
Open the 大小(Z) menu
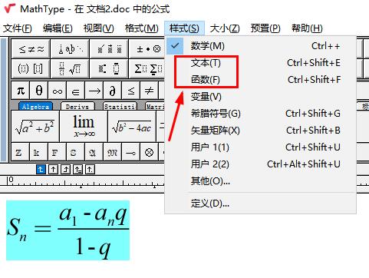(x=225, y=28)
